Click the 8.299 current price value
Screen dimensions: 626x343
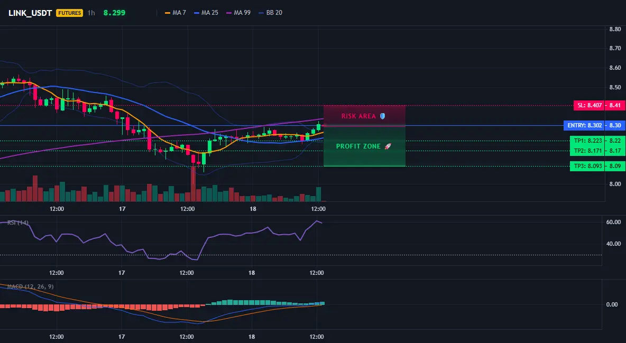pyautogui.click(x=114, y=13)
